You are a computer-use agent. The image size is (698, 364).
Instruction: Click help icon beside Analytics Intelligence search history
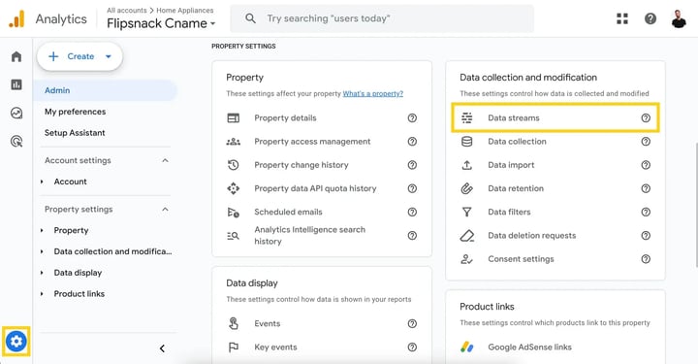pyautogui.click(x=412, y=236)
